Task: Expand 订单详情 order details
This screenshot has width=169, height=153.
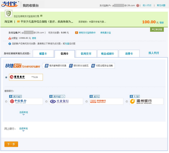Action: coord(157,30)
